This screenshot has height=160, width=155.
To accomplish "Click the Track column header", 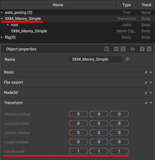I will 146,5.
